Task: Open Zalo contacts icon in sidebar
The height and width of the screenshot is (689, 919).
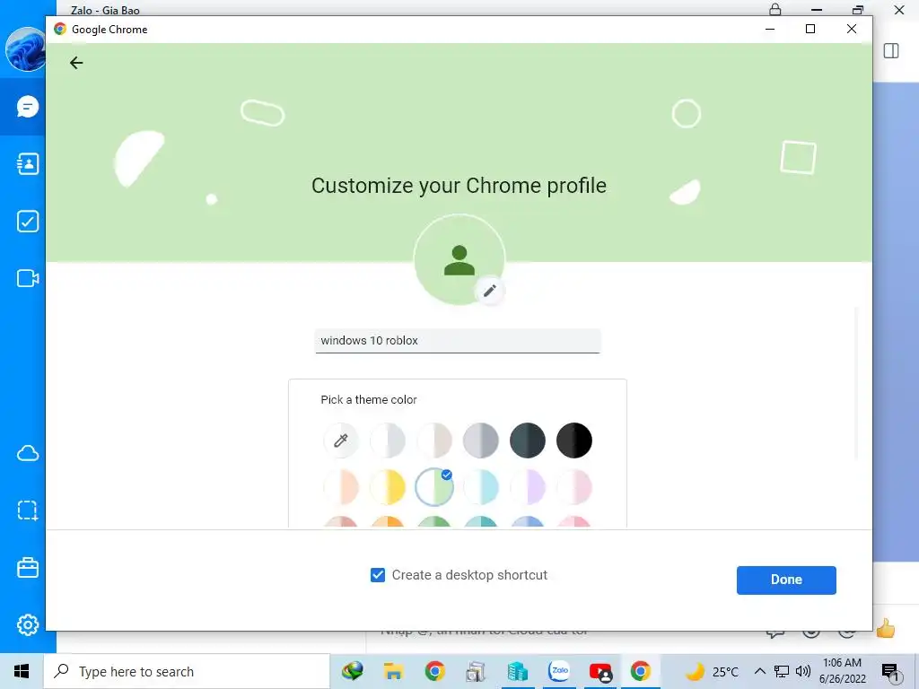Action: (28, 164)
